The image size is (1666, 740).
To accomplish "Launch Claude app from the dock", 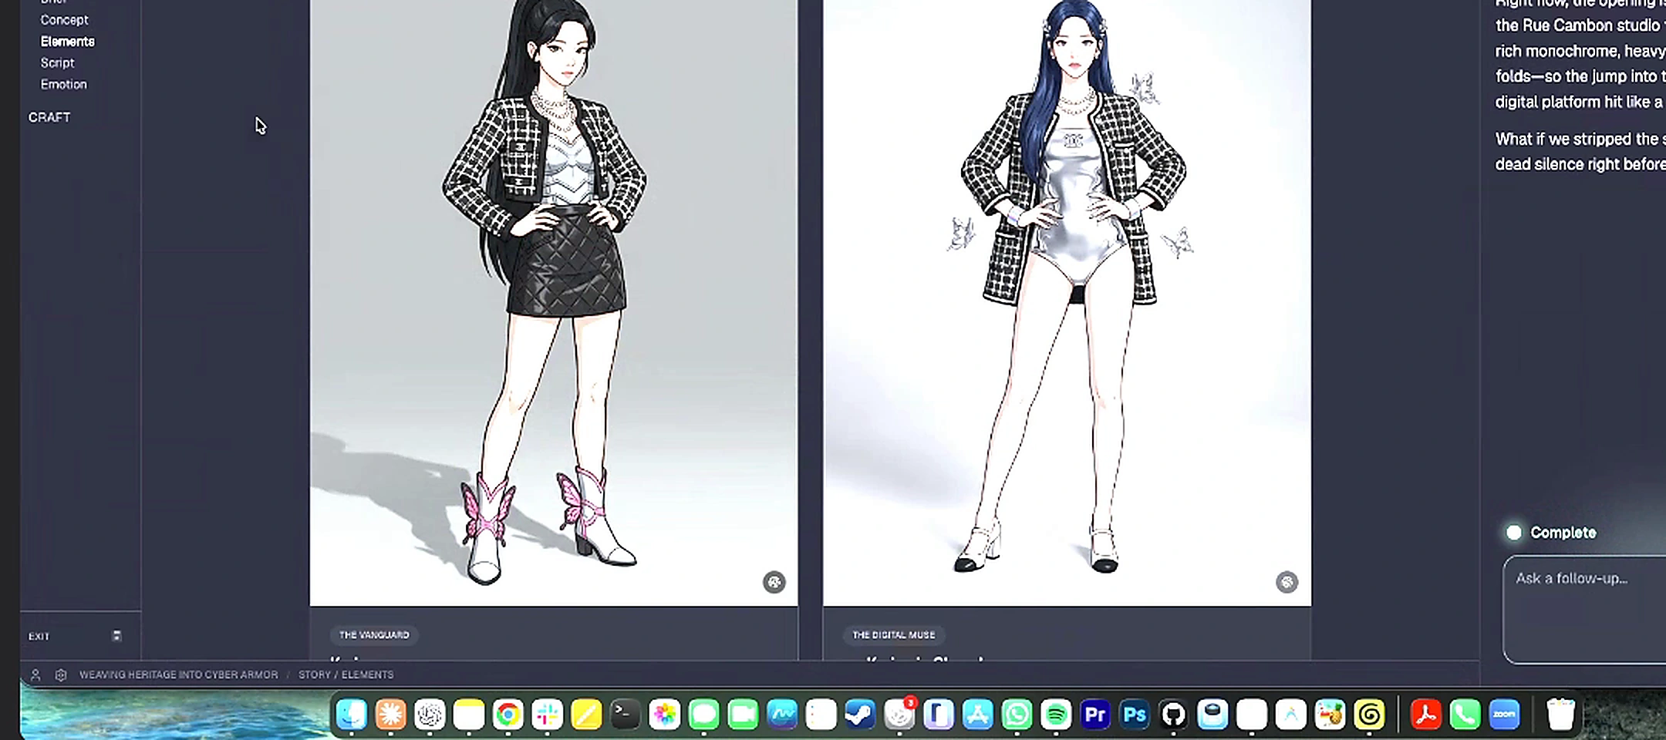I will [391, 715].
